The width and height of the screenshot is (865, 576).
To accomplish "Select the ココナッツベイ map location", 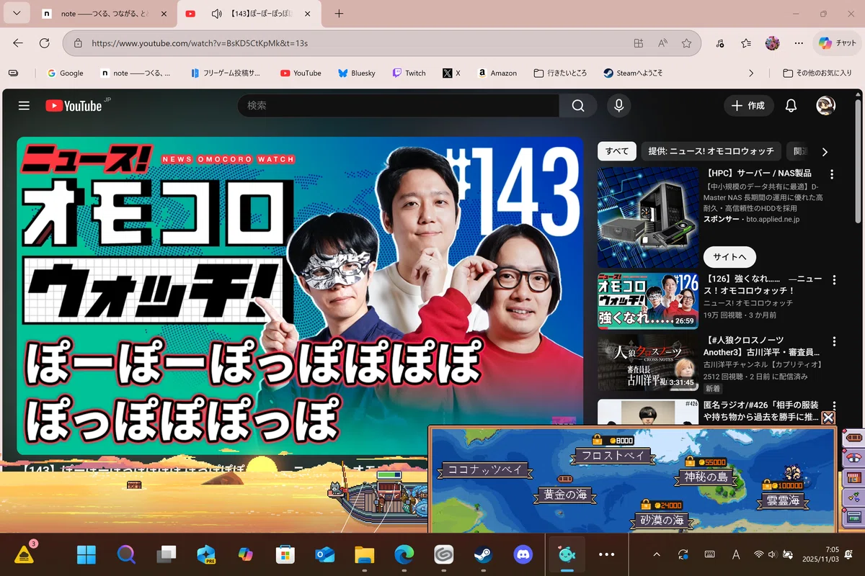I will coord(485,469).
